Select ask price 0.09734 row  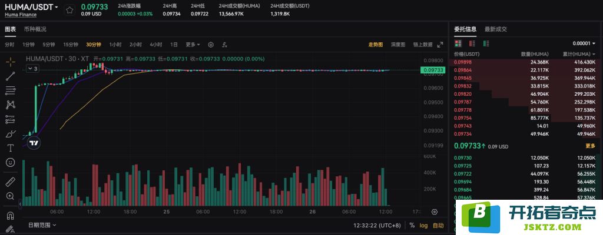pyautogui.click(x=525, y=133)
